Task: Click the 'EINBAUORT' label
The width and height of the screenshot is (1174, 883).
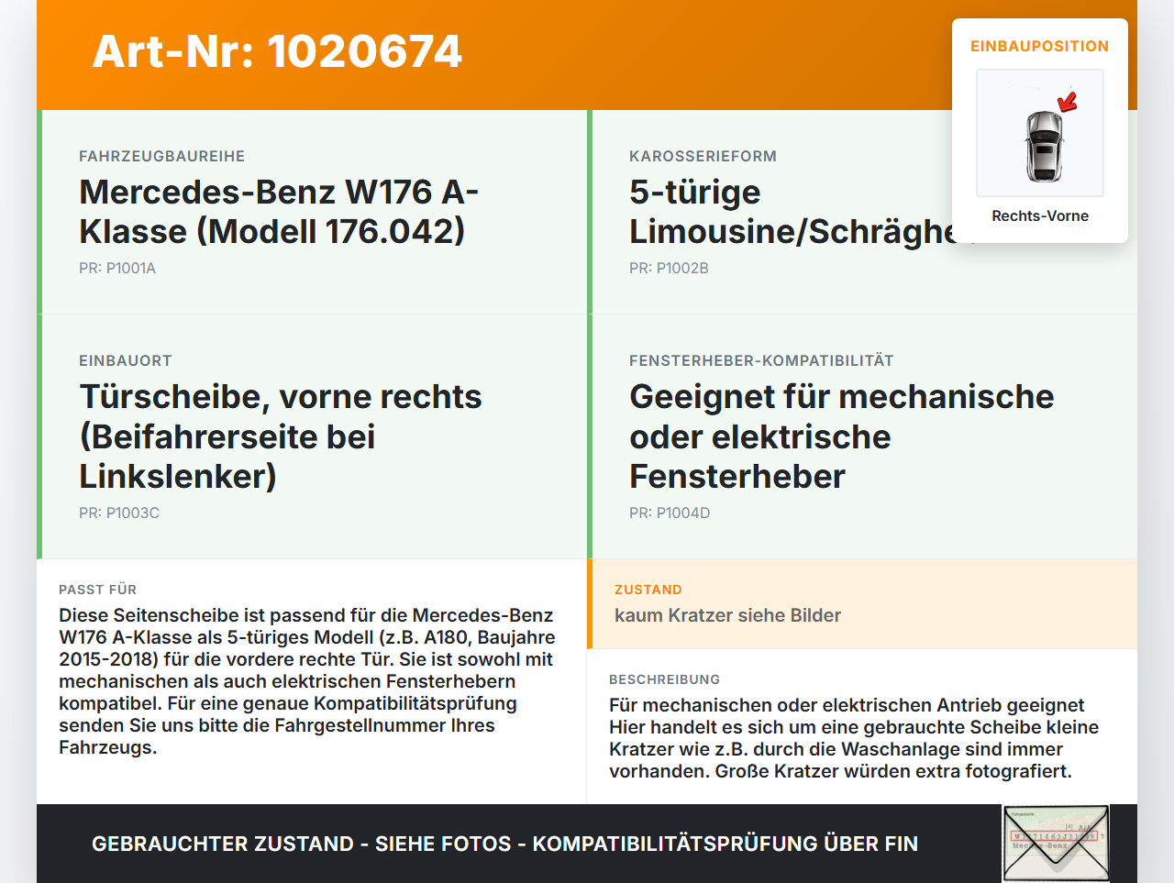Action: point(126,360)
